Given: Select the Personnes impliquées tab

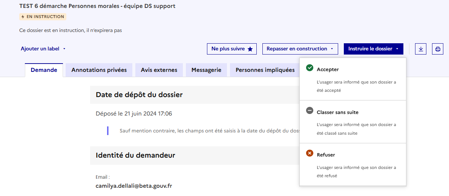Looking at the screenshot, I should coord(265,70).
